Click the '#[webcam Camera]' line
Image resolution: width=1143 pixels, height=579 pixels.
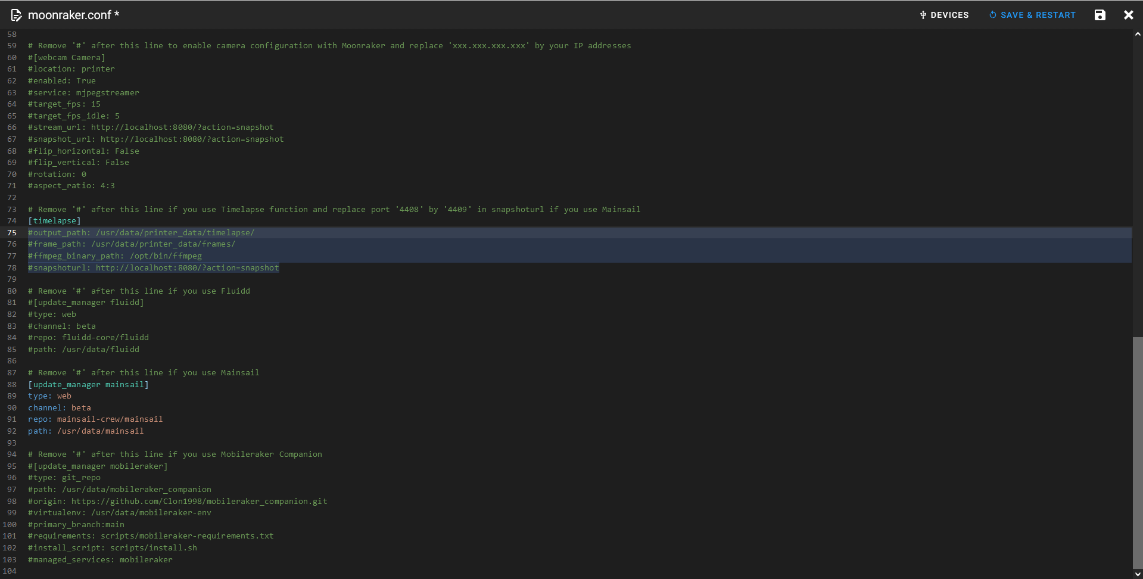point(67,58)
